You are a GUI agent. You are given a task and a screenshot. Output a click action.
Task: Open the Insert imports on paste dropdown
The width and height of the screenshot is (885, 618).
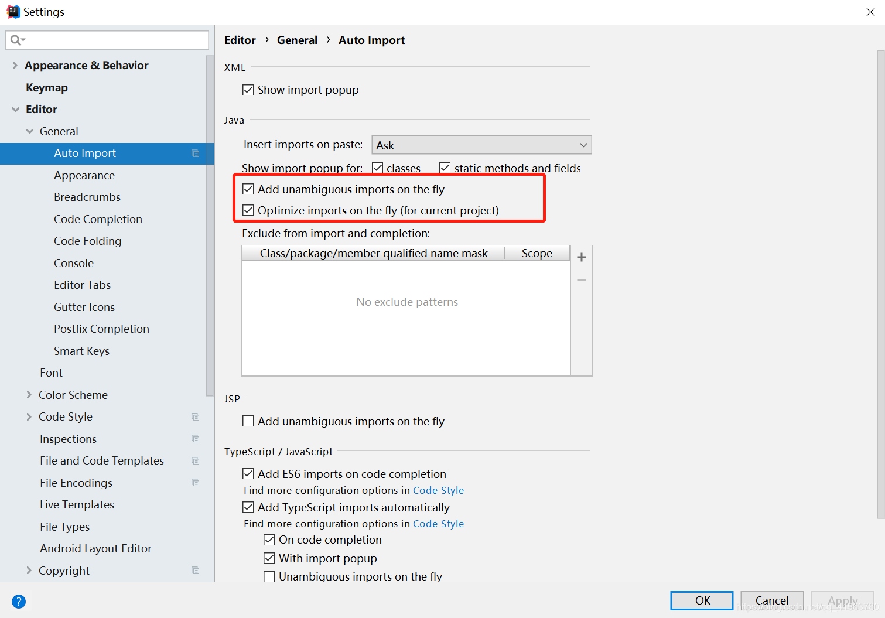pyautogui.click(x=481, y=145)
